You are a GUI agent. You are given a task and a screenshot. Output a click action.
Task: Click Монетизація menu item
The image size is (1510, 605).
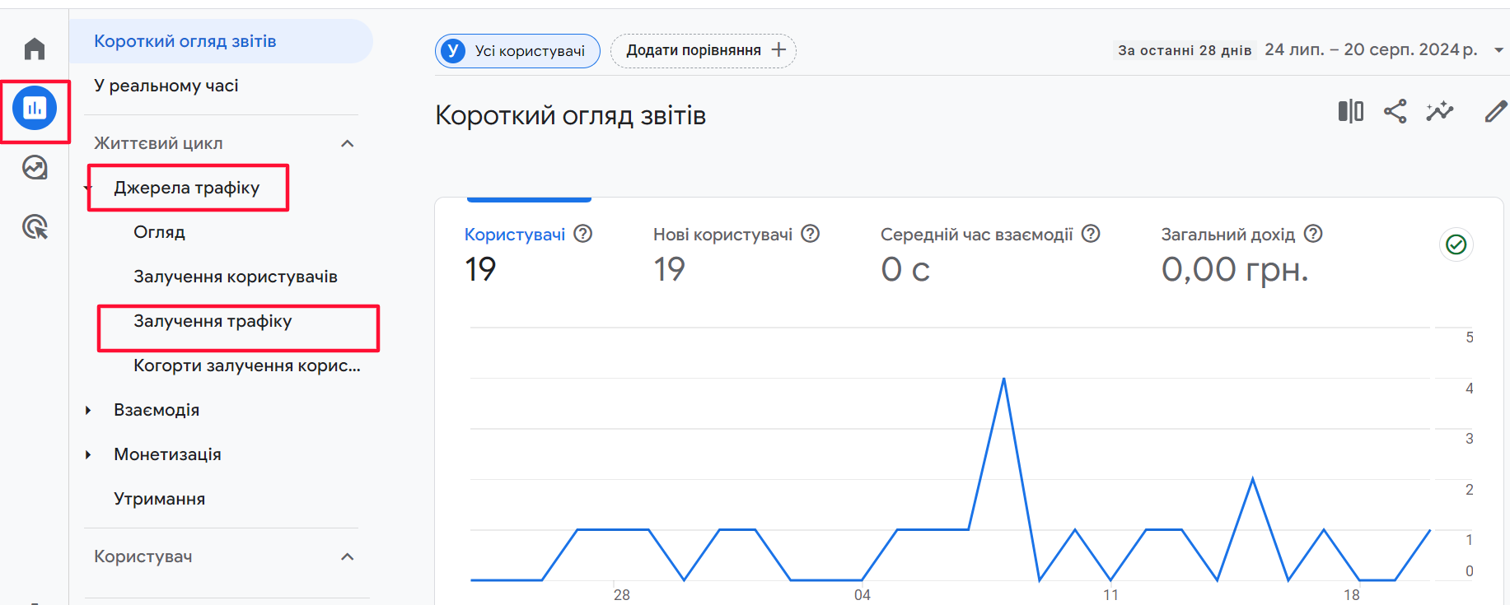coord(167,454)
